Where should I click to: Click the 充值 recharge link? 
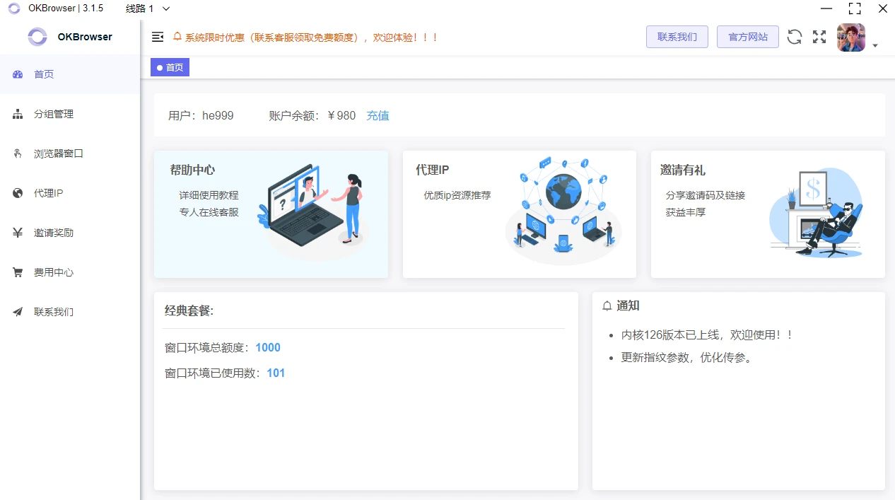[378, 115]
